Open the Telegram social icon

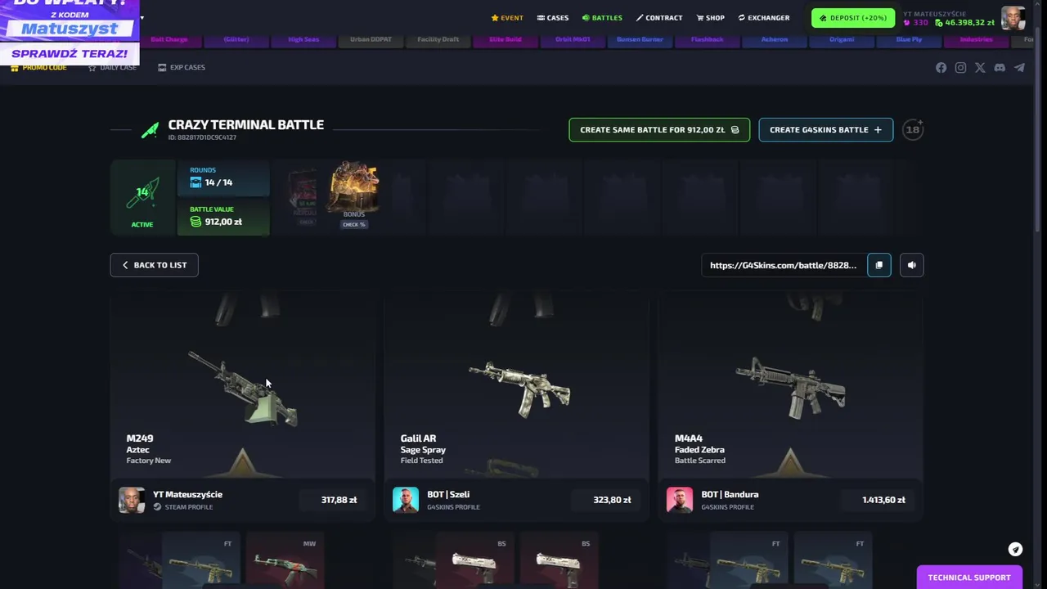pyautogui.click(x=1019, y=68)
